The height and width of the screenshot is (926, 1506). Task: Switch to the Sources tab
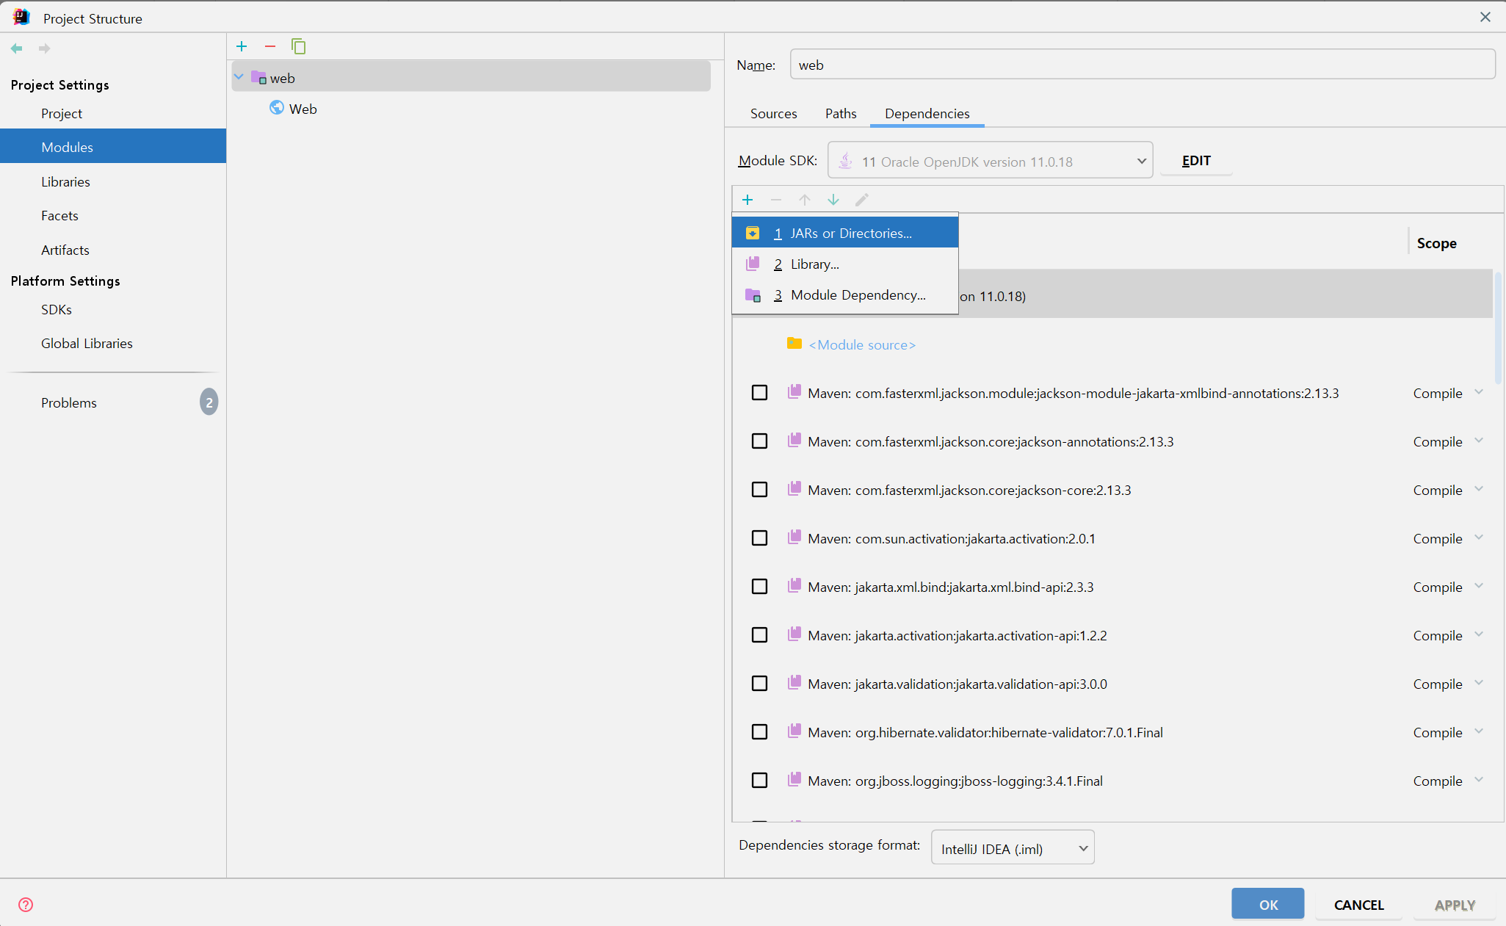[773, 113]
